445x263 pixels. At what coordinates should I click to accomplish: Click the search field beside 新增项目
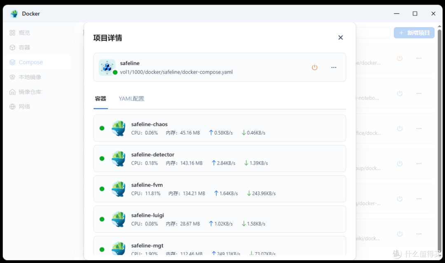click(x=373, y=33)
